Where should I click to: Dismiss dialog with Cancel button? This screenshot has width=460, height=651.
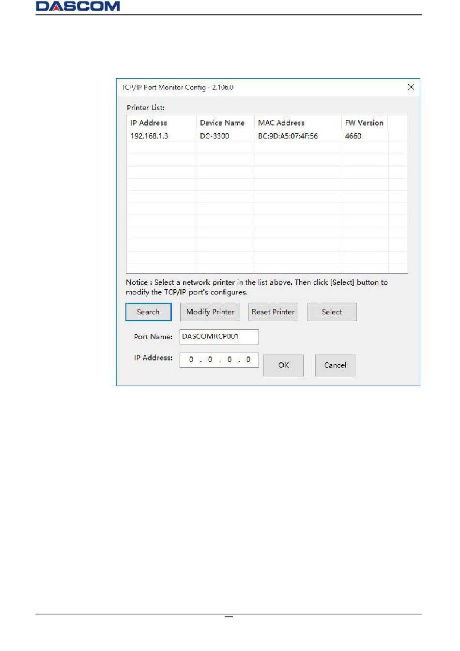(x=335, y=365)
